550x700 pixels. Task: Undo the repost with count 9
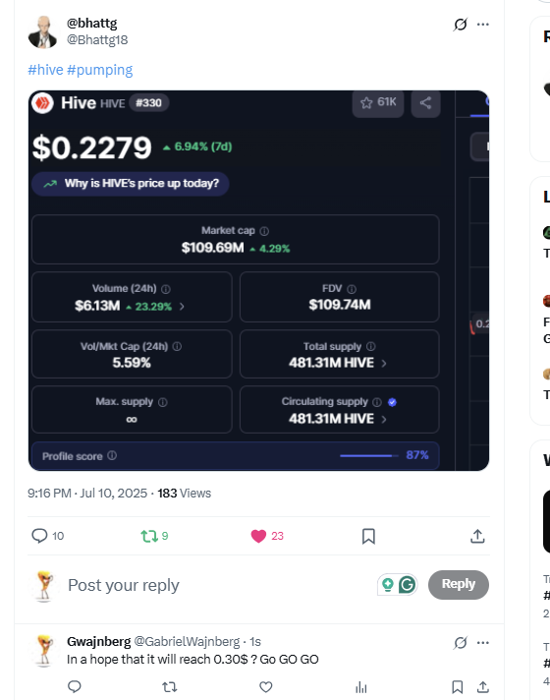[x=149, y=536]
